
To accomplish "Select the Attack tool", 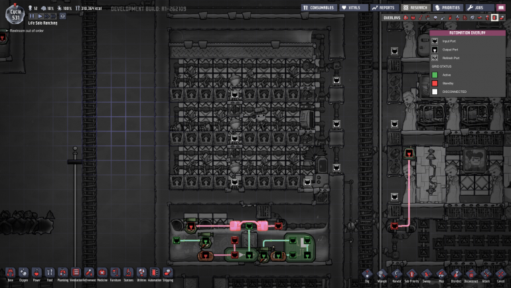I will pyautogui.click(x=486, y=275).
